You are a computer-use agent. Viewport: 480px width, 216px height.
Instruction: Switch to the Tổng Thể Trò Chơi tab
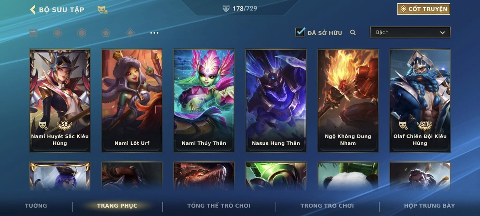pos(219,205)
